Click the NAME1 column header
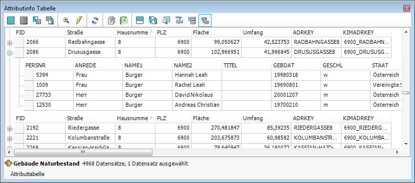The image size is (415, 183). click(x=148, y=65)
